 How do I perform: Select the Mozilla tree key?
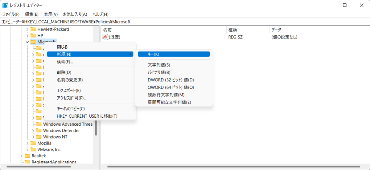44,143
